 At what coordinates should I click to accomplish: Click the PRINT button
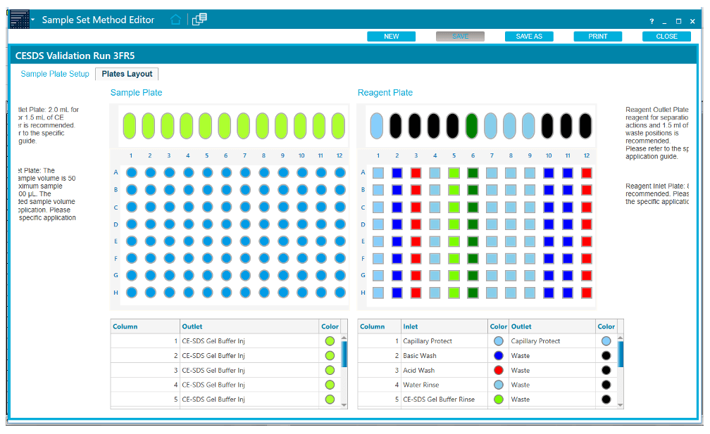pos(598,36)
